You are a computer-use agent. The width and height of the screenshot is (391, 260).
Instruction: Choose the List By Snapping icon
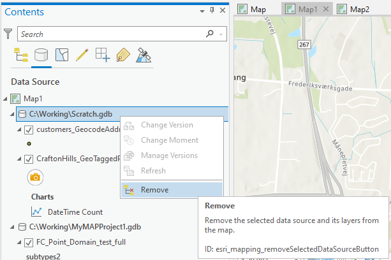[103, 55]
